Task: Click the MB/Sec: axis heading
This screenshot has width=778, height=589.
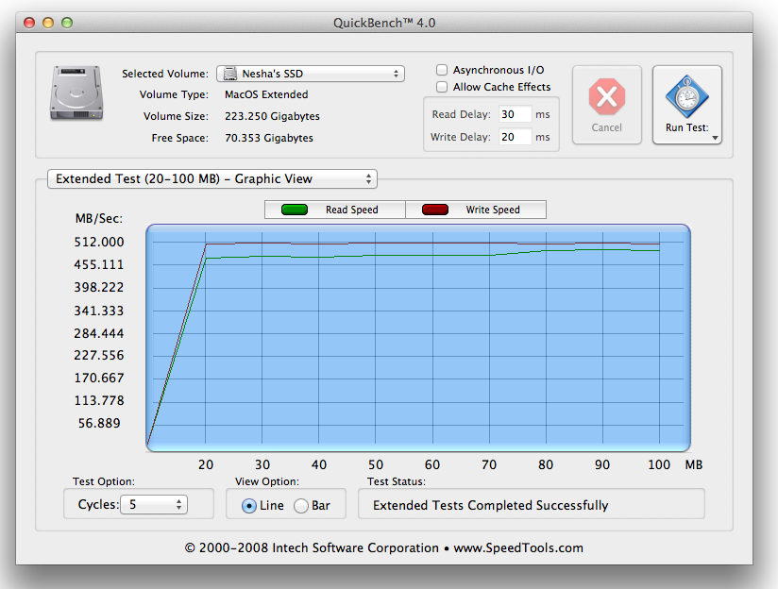Action: (x=99, y=219)
